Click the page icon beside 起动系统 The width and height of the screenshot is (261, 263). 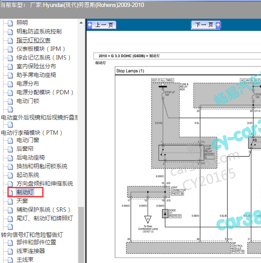(x=10, y=176)
